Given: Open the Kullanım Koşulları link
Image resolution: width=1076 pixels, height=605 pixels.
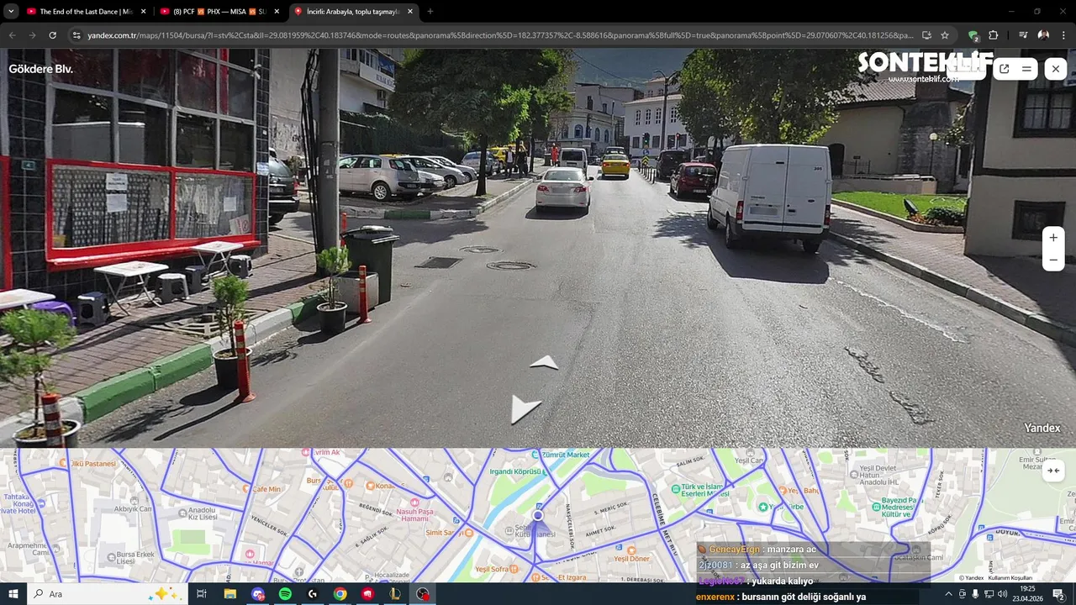Looking at the screenshot, I should point(1010,578).
